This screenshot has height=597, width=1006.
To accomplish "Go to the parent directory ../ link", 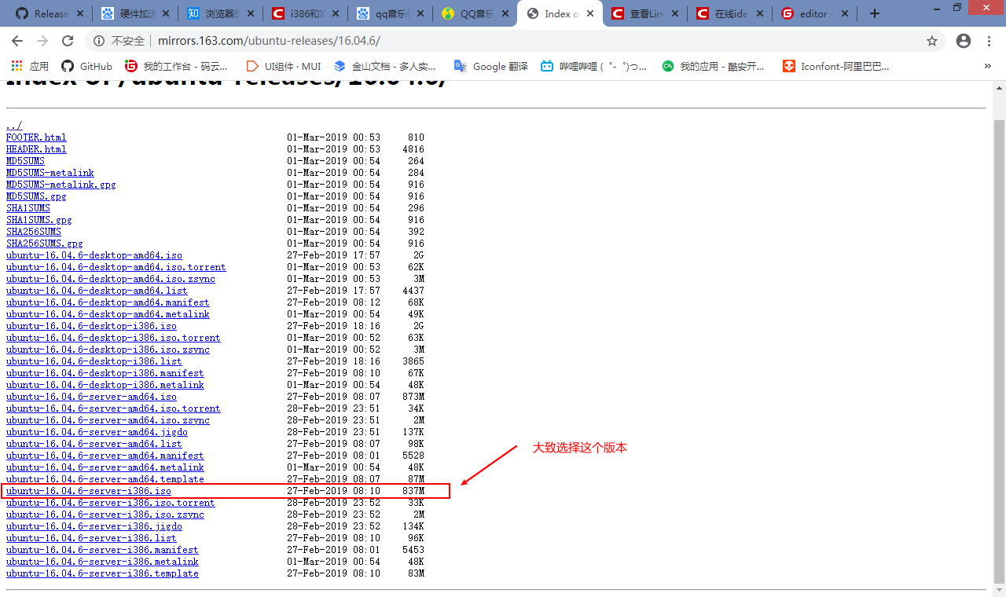I will pyautogui.click(x=14, y=126).
